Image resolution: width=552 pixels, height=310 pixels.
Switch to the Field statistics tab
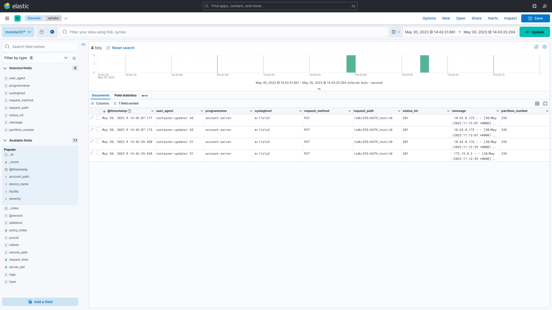[x=125, y=96]
